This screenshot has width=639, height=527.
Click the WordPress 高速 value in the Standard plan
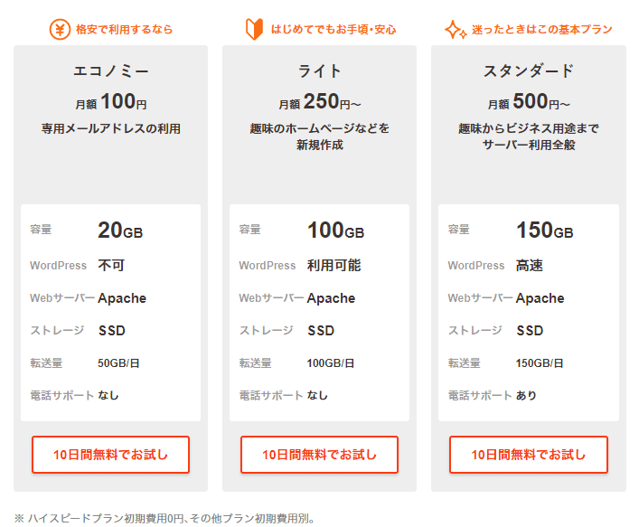[x=530, y=266]
